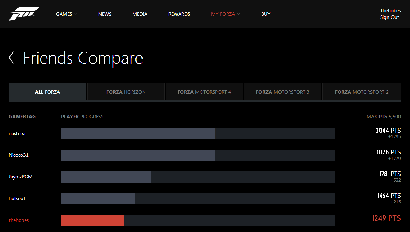Switch to the FORZA HORIZON tab
Viewport: 410px width, 232px height.
point(126,91)
